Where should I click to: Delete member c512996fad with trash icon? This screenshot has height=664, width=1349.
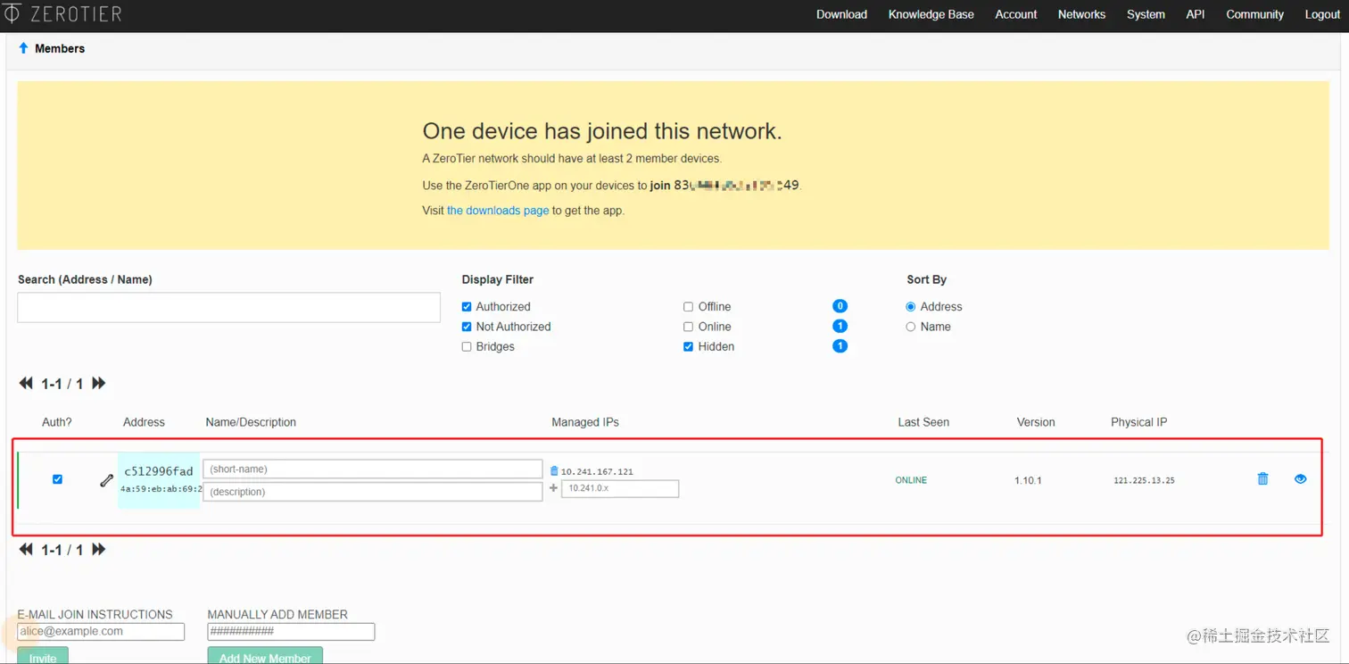click(x=1262, y=479)
